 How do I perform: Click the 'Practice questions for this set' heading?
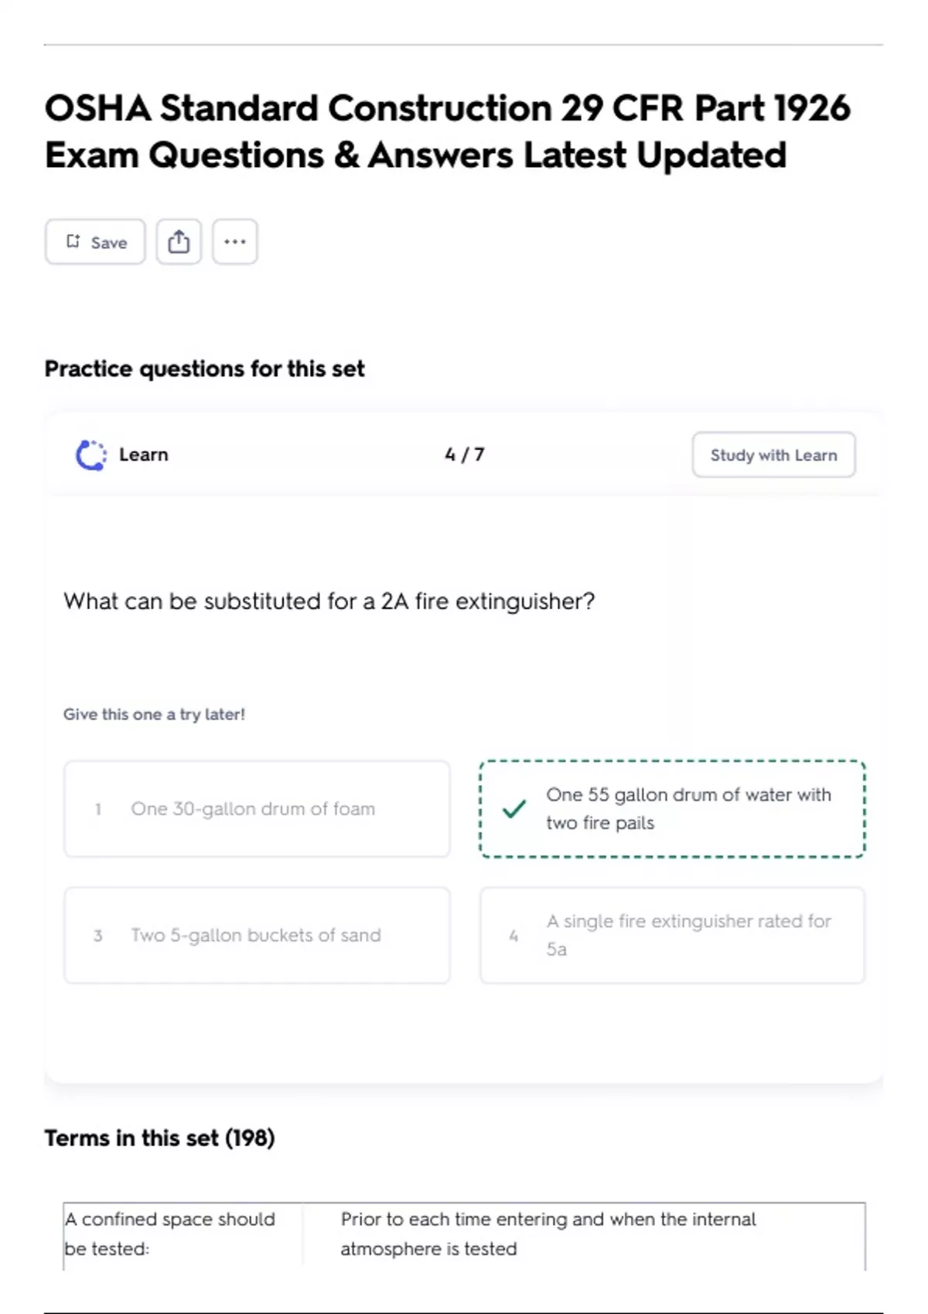pos(204,369)
